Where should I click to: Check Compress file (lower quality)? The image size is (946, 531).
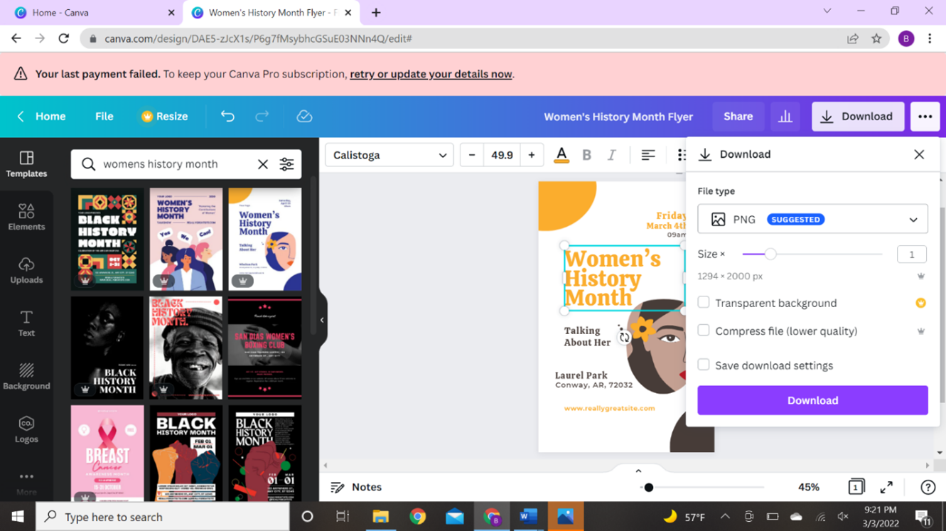click(703, 331)
